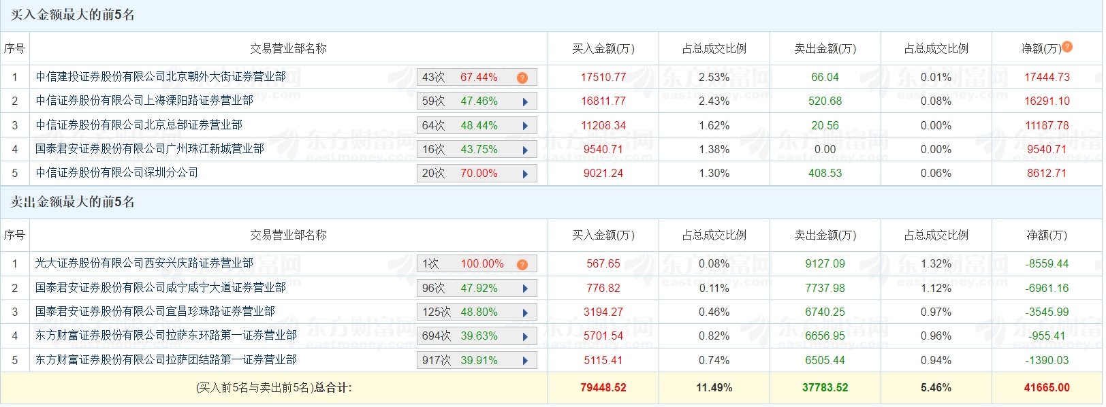Open 光大证券西安兴庆路证券营业部 link
This screenshot has width=1106, height=407.
coord(144,263)
